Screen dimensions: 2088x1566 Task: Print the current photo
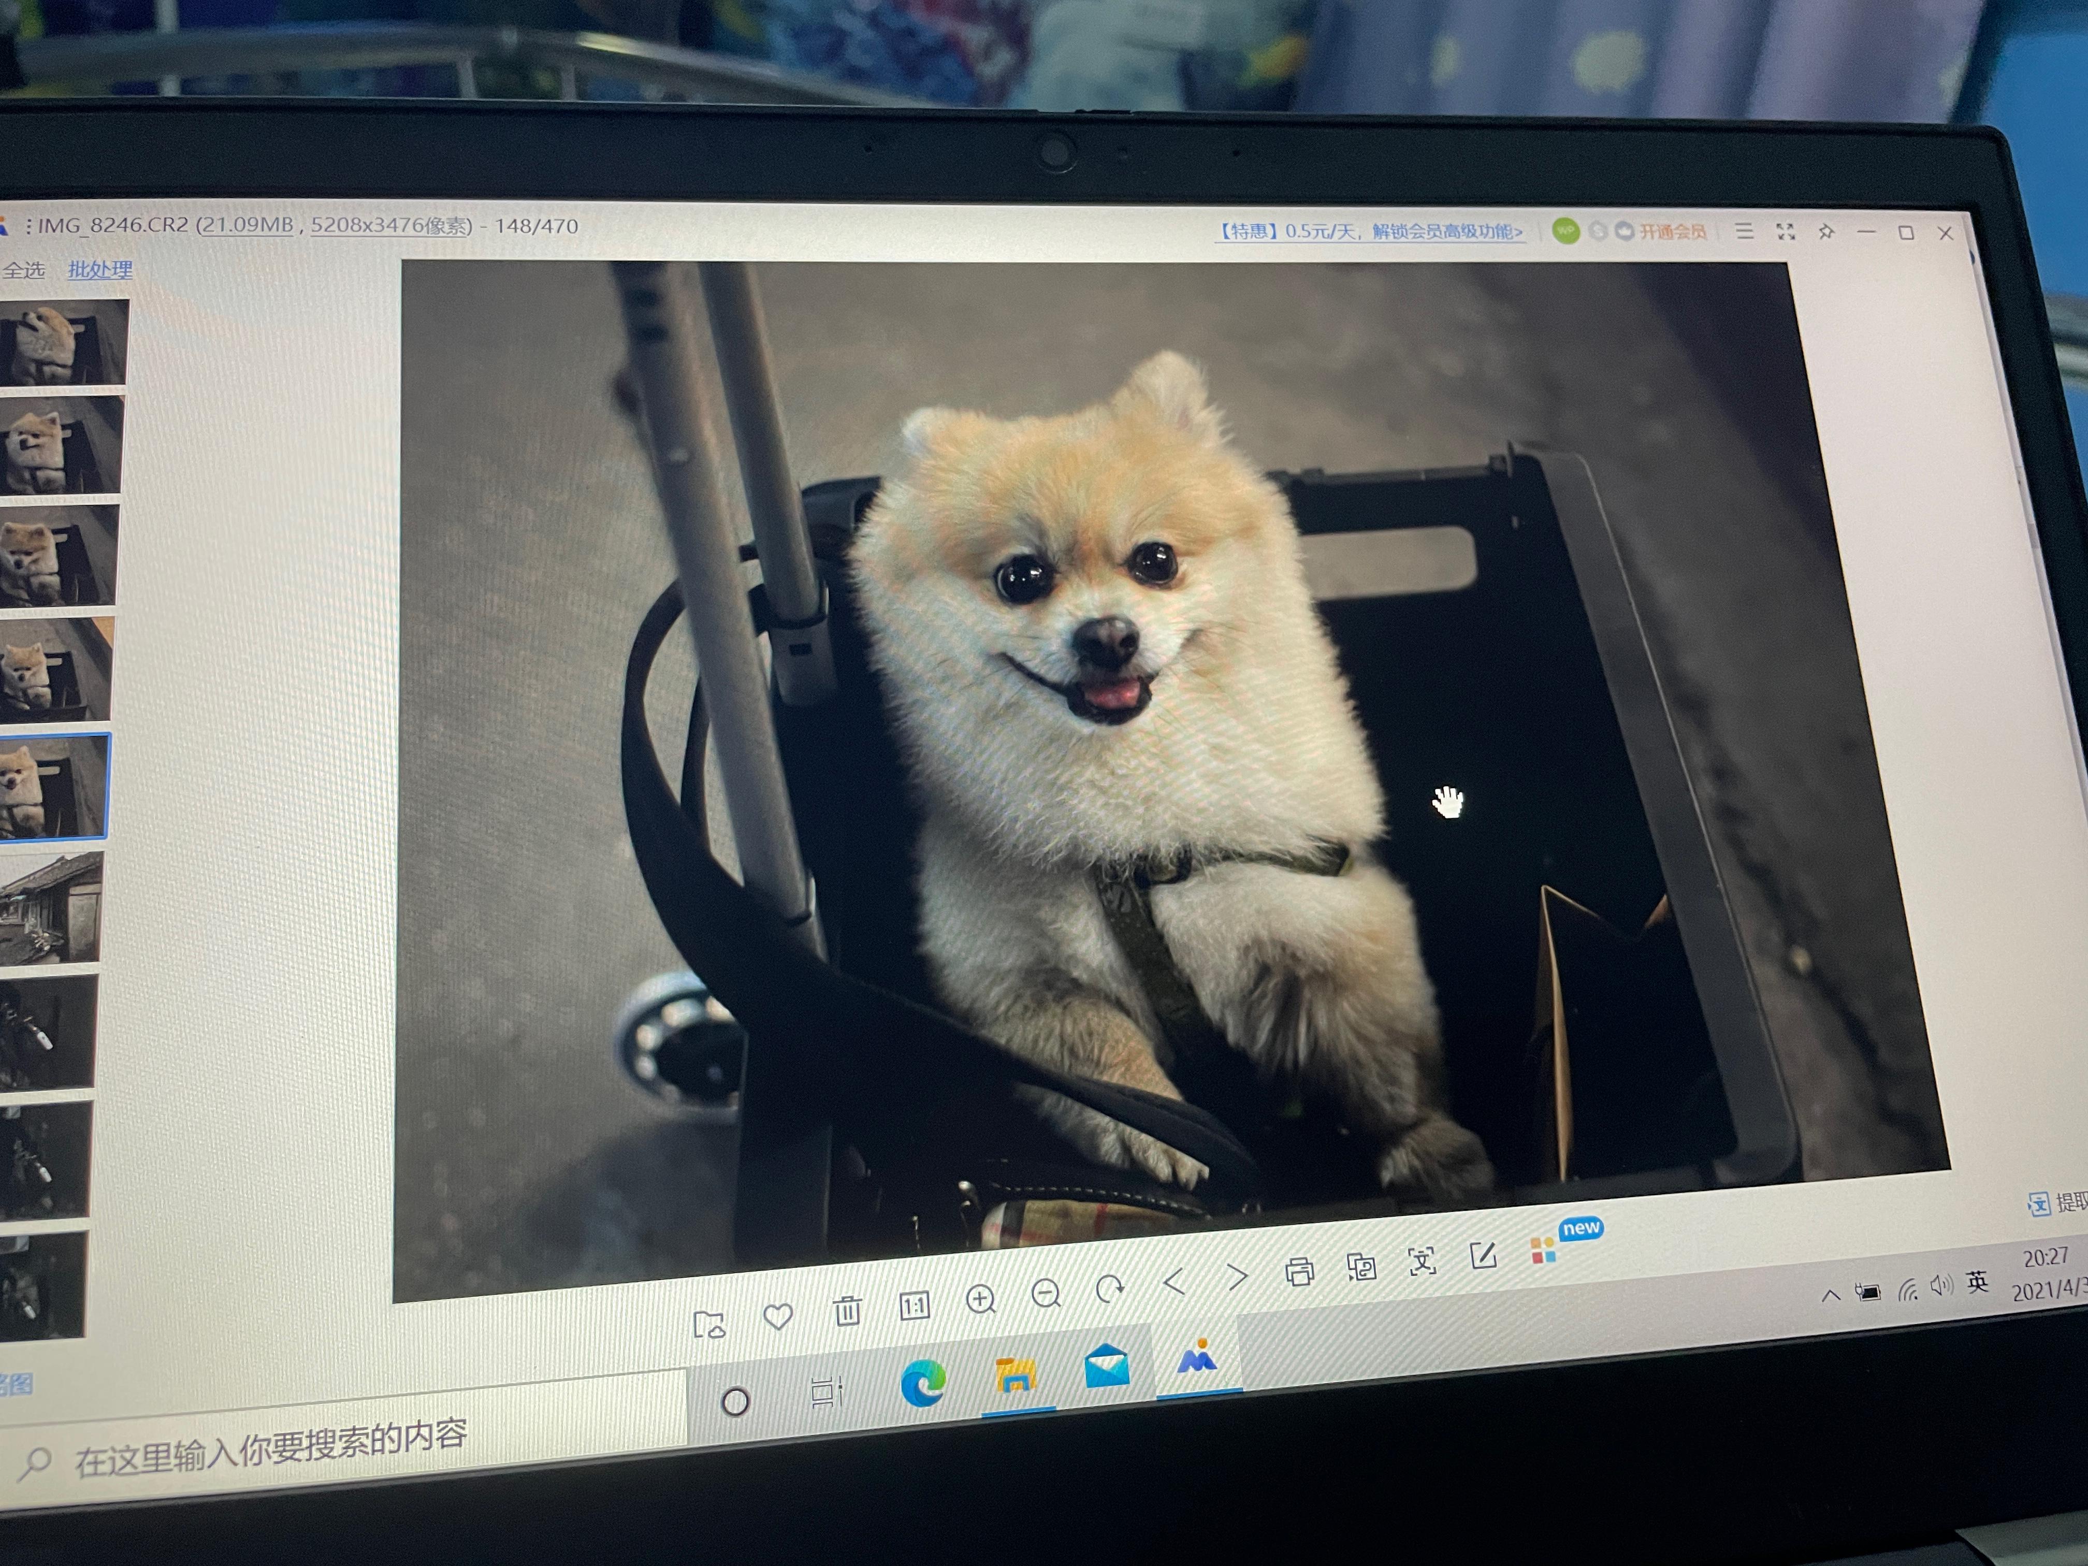(x=1300, y=1271)
